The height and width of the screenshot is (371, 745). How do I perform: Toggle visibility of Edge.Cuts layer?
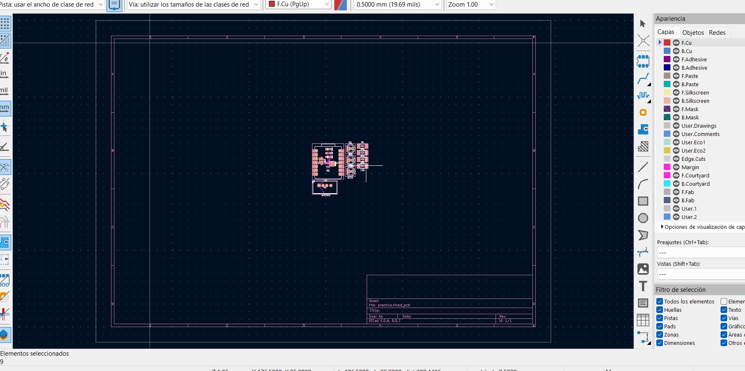(676, 159)
